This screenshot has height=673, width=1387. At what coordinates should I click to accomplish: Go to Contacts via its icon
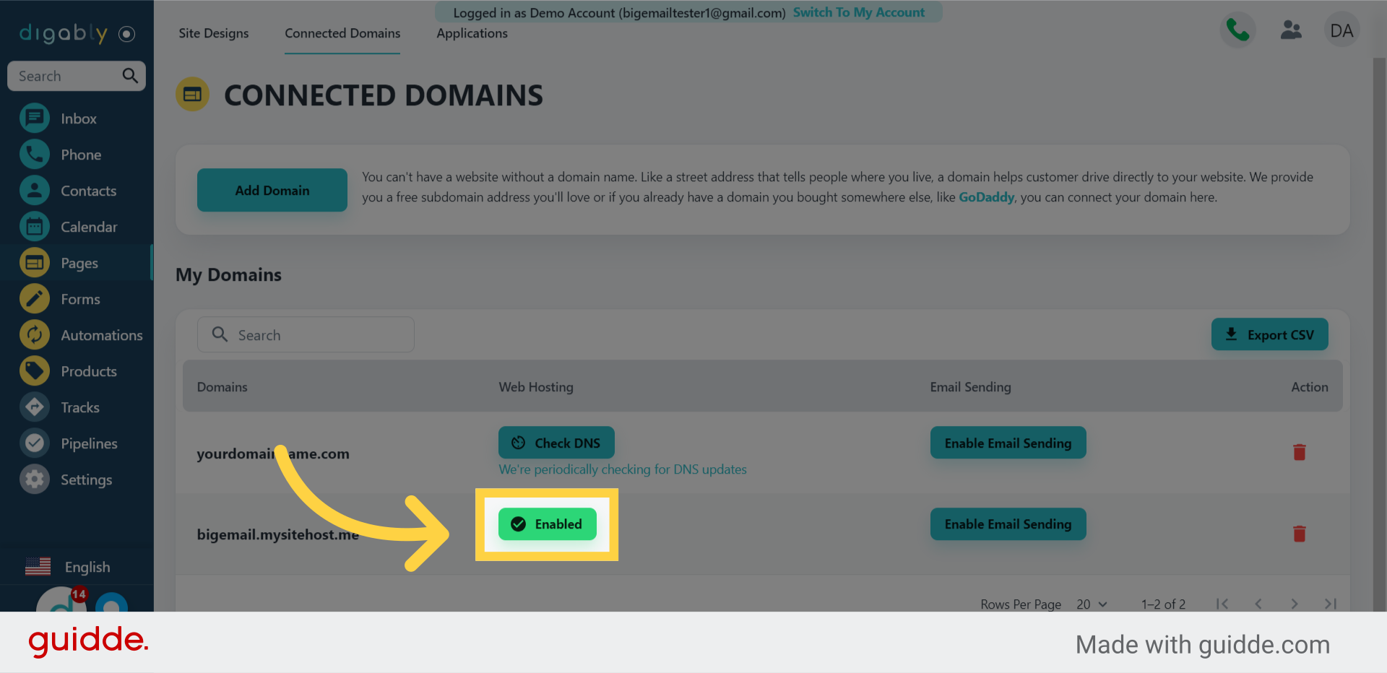point(35,191)
